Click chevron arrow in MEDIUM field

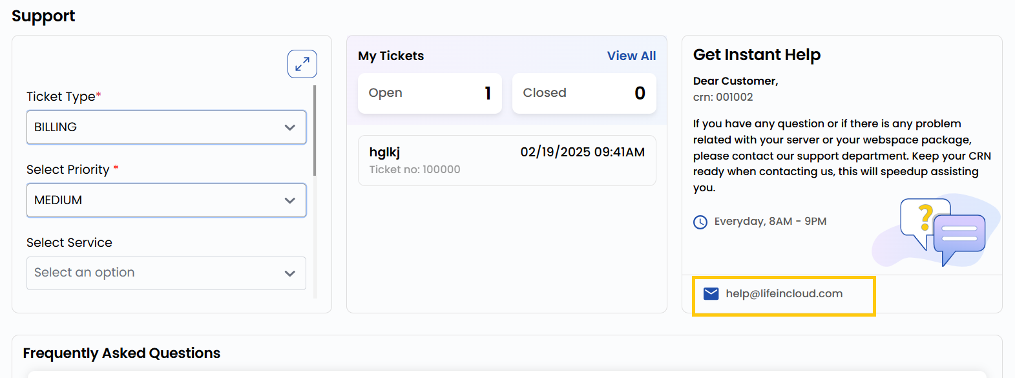pyautogui.click(x=290, y=201)
